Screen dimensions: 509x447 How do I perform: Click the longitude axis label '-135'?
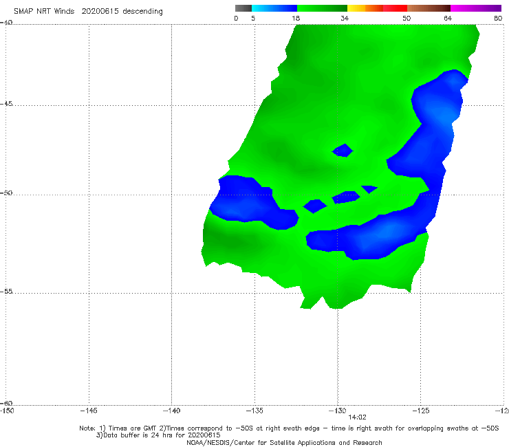point(254,411)
